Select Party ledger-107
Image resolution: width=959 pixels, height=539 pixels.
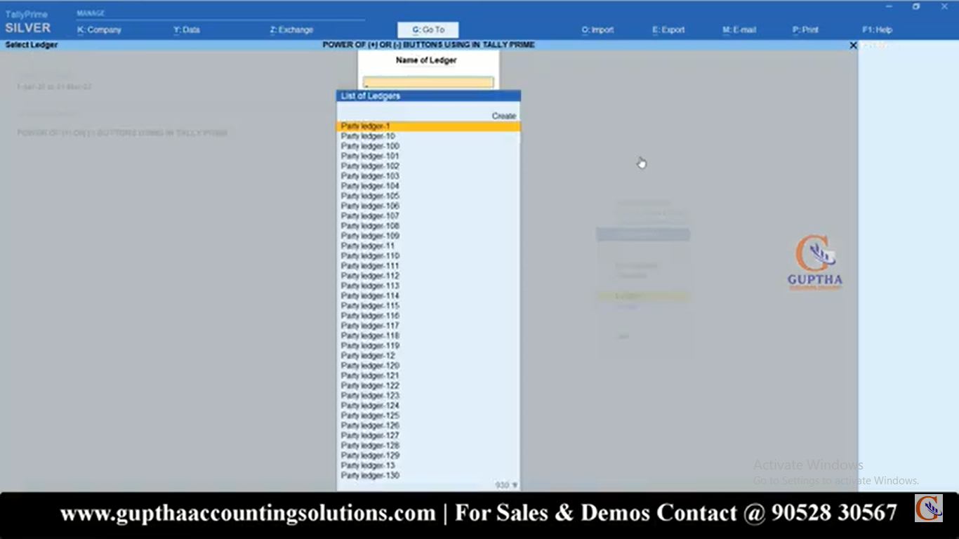(x=428, y=216)
